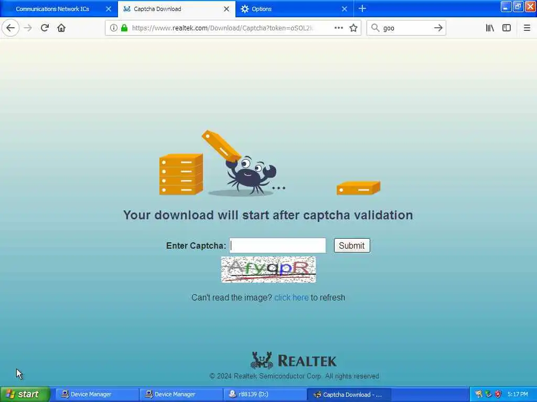Open page actions three-dot menu
The image size is (537, 402).
point(338,28)
